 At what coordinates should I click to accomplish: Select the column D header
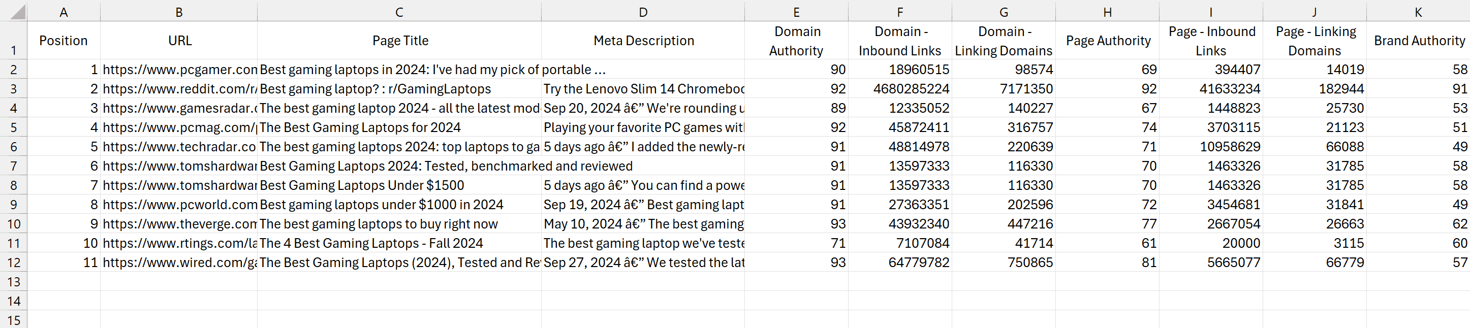click(x=643, y=12)
